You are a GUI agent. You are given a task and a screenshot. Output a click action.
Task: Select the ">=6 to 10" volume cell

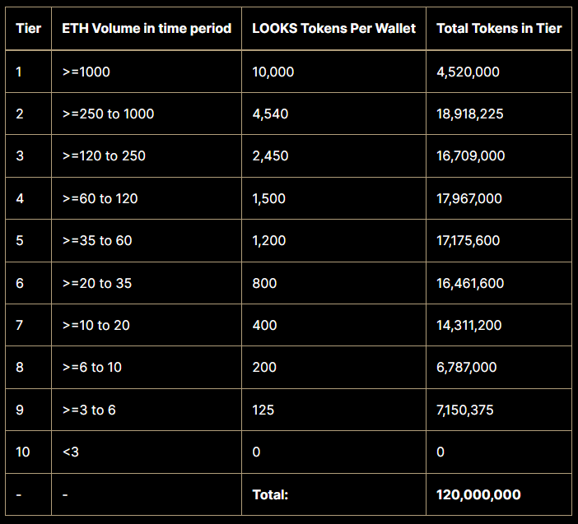[x=92, y=367]
